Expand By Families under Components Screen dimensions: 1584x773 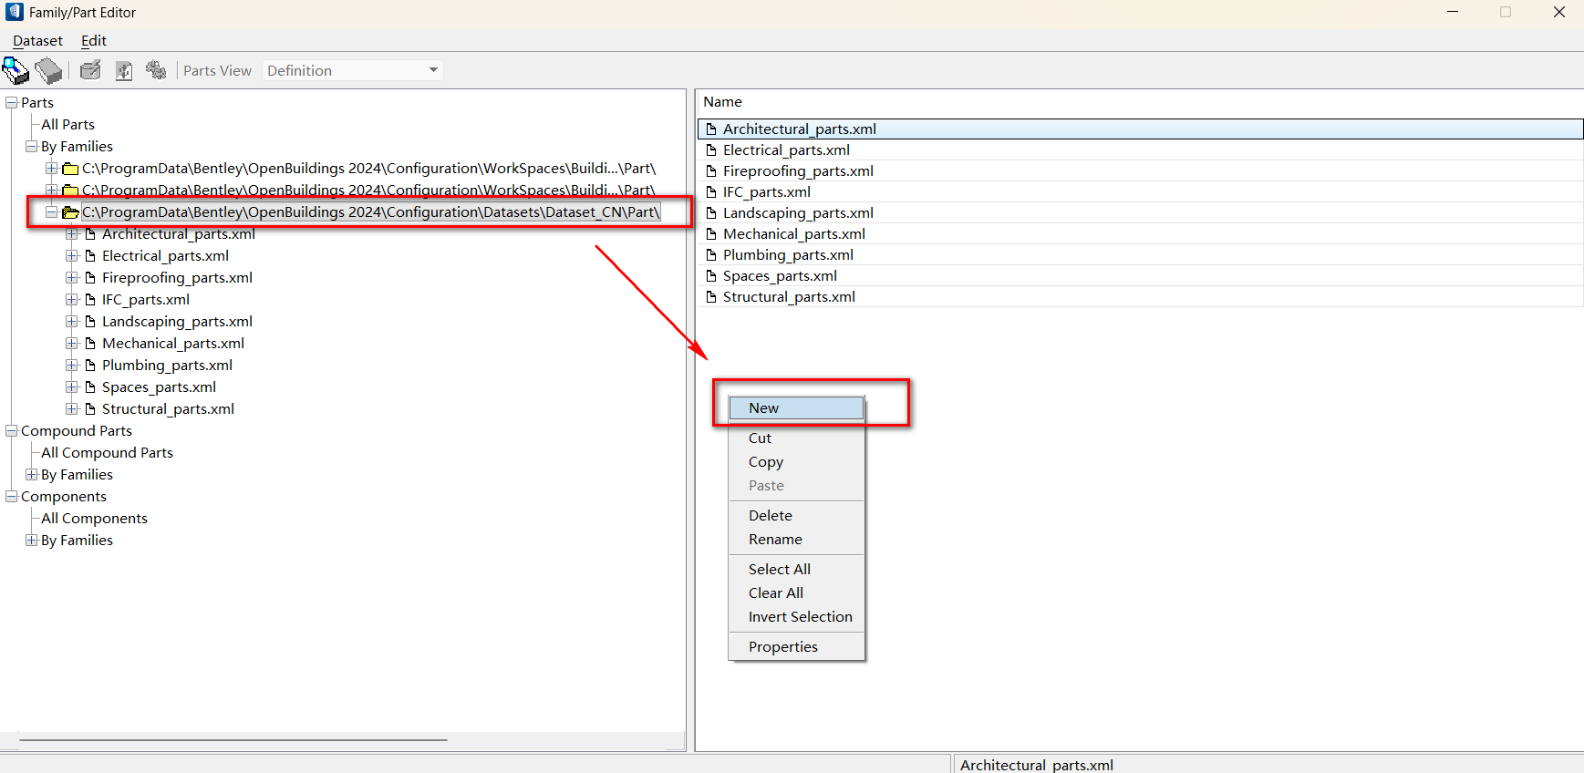32,541
